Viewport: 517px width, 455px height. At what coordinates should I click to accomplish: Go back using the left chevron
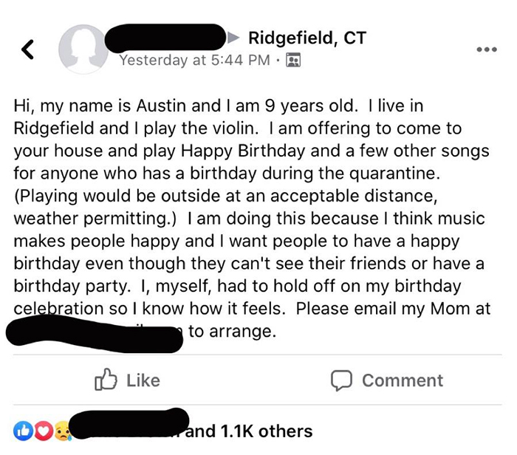click(x=28, y=50)
